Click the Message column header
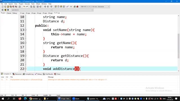Image resolution: width=180 pixels, height=101 pixels. tap(51, 77)
